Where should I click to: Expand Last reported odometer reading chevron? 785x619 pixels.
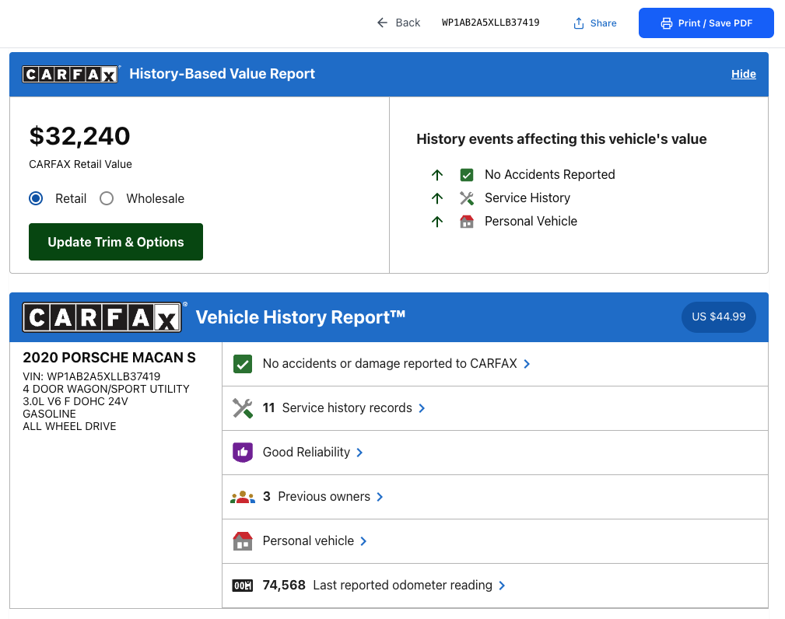[503, 586]
